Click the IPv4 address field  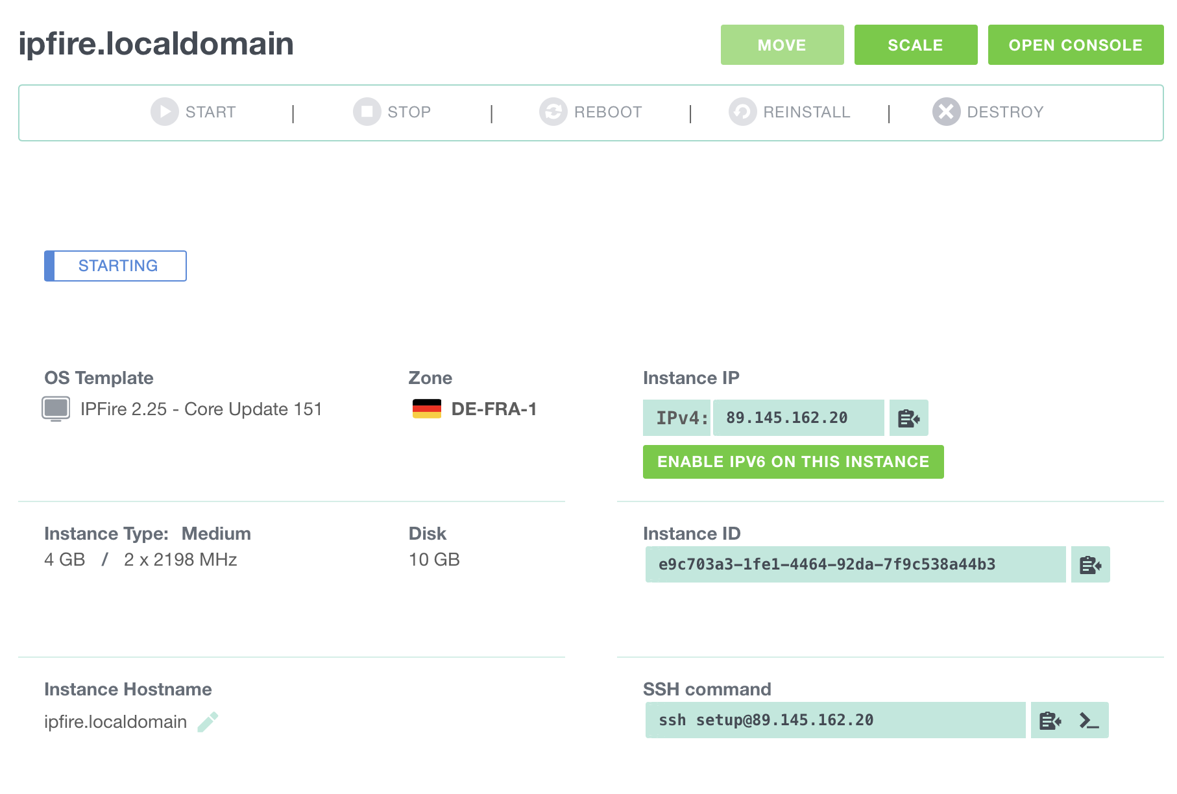799,418
